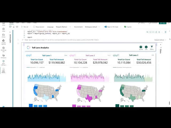Viewport: 171px width, 128px height.
Task: Open the Workspace default environment dropdown
Action: tap(92, 27)
